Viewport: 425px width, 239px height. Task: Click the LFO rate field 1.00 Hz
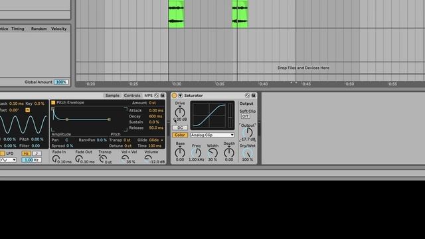click(31, 160)
